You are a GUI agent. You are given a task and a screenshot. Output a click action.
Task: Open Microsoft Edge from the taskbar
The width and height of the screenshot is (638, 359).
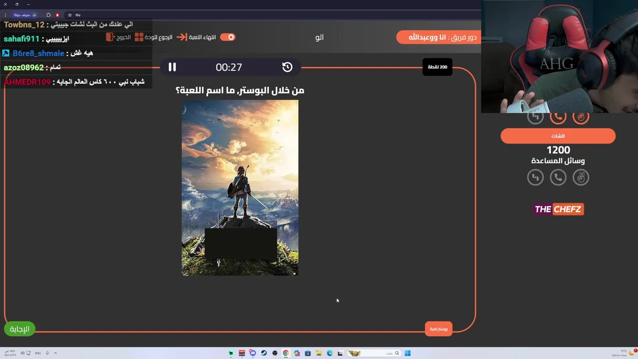[x=329, y=353]
